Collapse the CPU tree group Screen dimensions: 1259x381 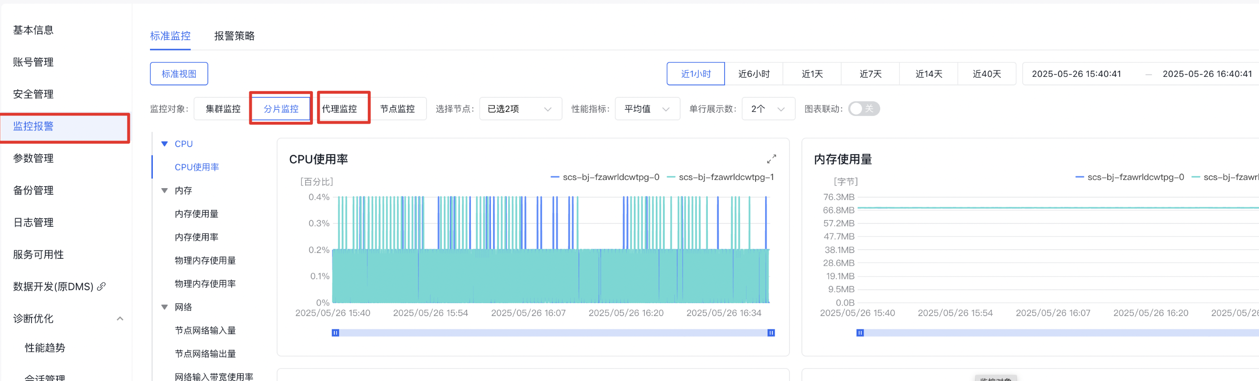pyautogui.click(x=165, y=144)
